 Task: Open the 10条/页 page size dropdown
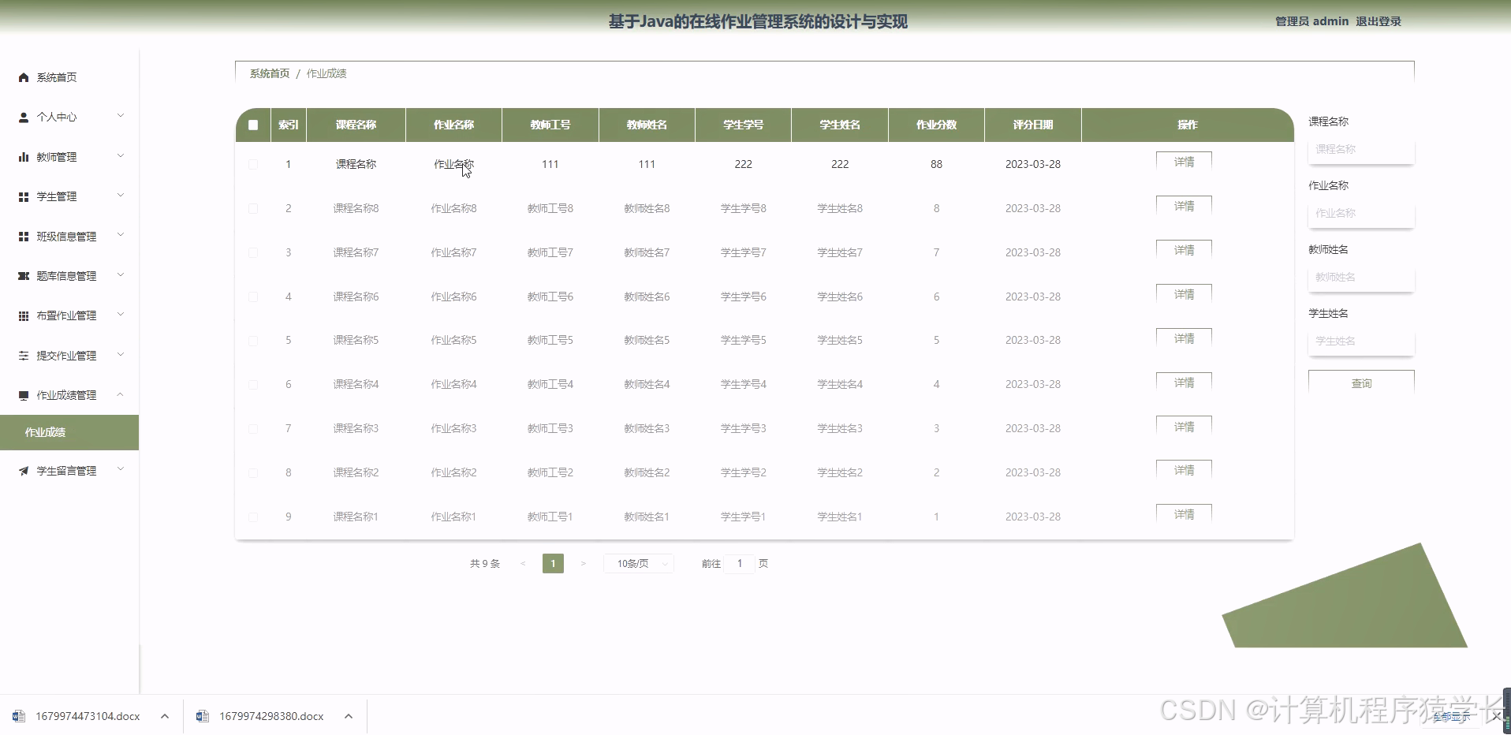point(639,563)
